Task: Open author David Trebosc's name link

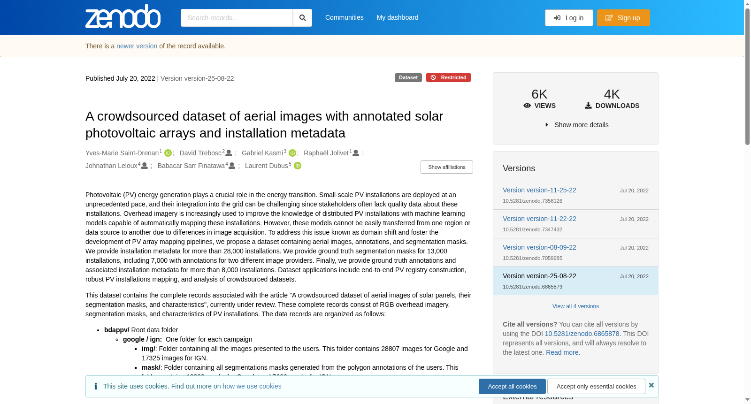Action: tap(200, 153)
